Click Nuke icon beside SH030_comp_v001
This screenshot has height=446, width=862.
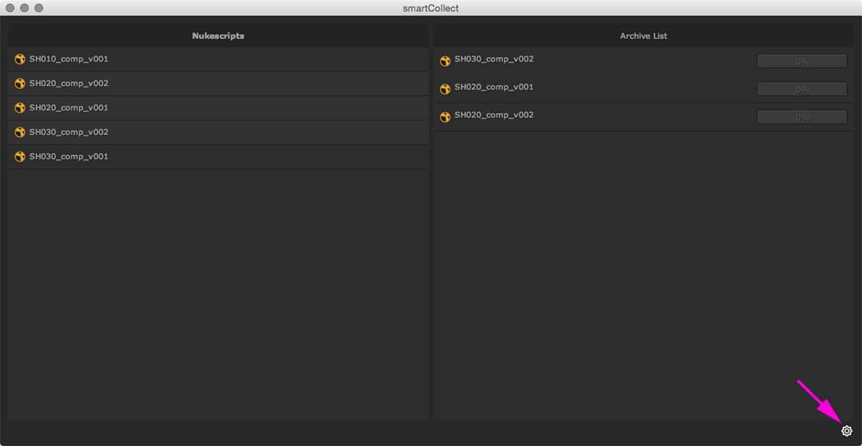tap(20, 157)
